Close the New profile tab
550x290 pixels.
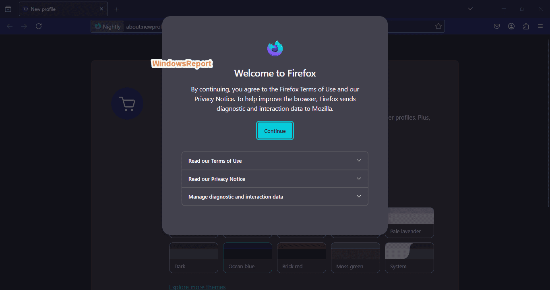pos(101,9)
